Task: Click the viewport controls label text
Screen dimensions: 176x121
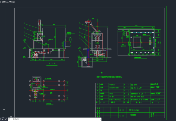Action: point(7,2)
